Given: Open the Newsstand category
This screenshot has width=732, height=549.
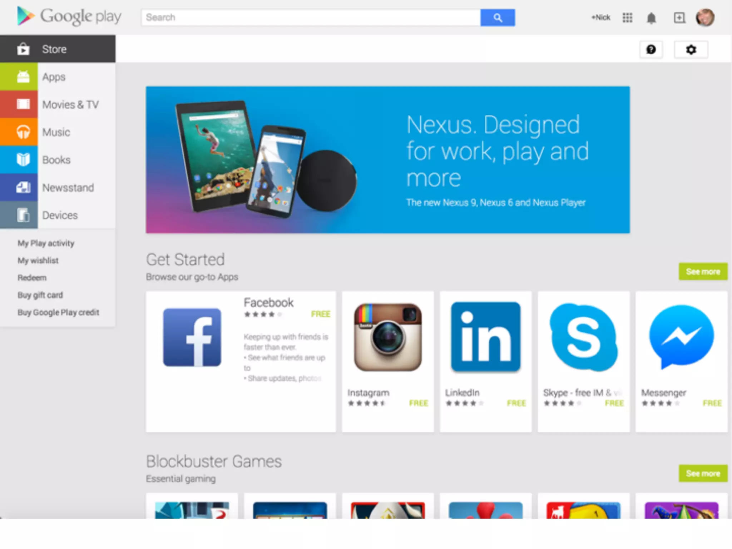Looking at the screenshot, I should pyautogui.click(x=58, y=187).
